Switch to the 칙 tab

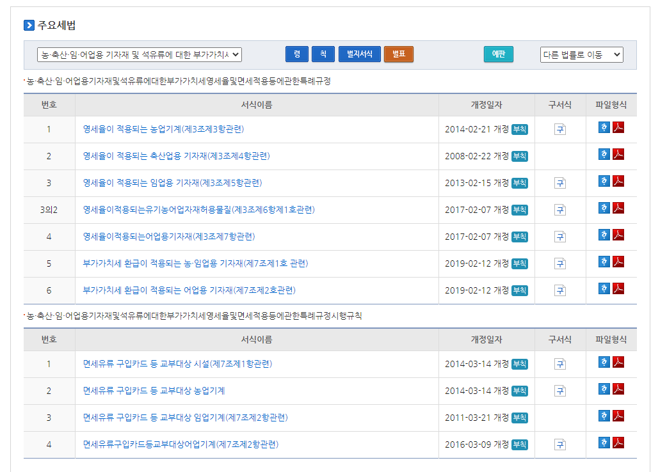coord(323,54)
